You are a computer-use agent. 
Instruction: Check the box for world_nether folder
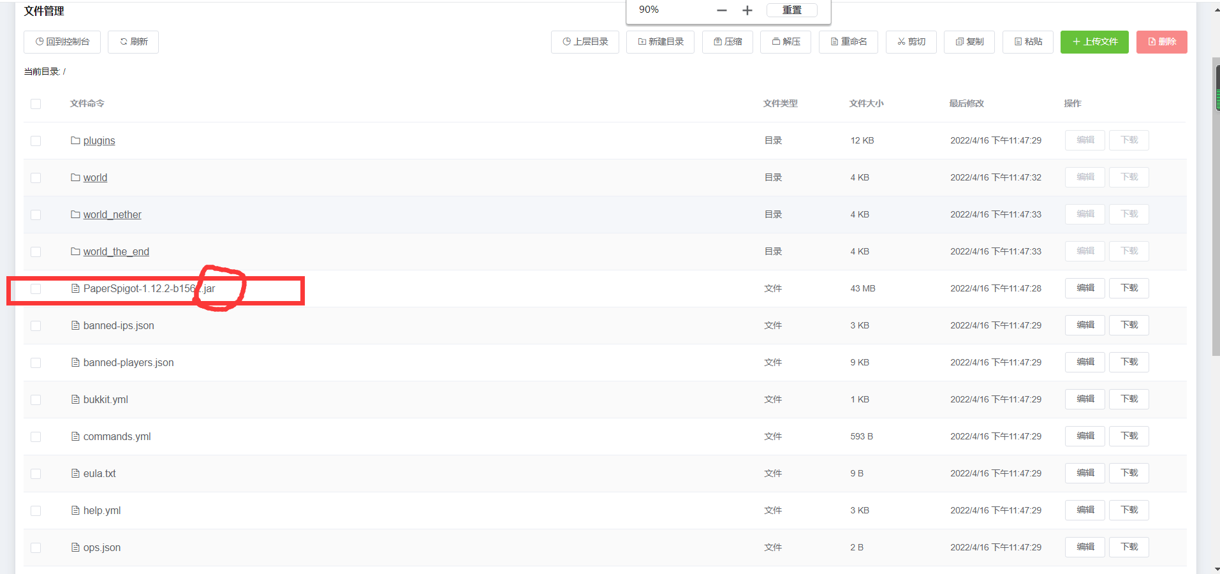36,215
